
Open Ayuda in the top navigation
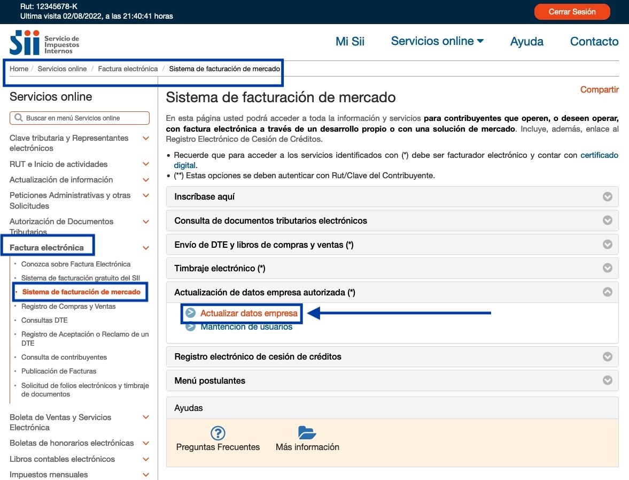click(526, 41)
